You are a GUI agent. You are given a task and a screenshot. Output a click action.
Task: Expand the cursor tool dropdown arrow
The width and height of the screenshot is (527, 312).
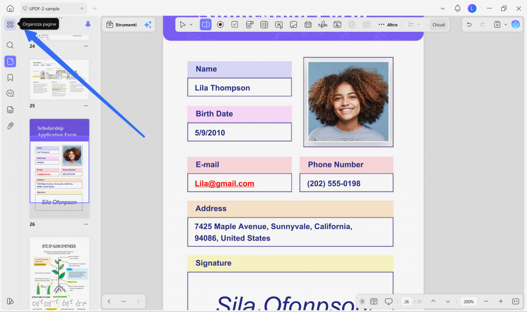pyautogui.click(x=191, y=25)
